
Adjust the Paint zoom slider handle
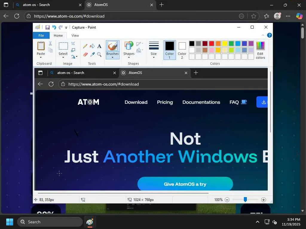coord(245,199)
